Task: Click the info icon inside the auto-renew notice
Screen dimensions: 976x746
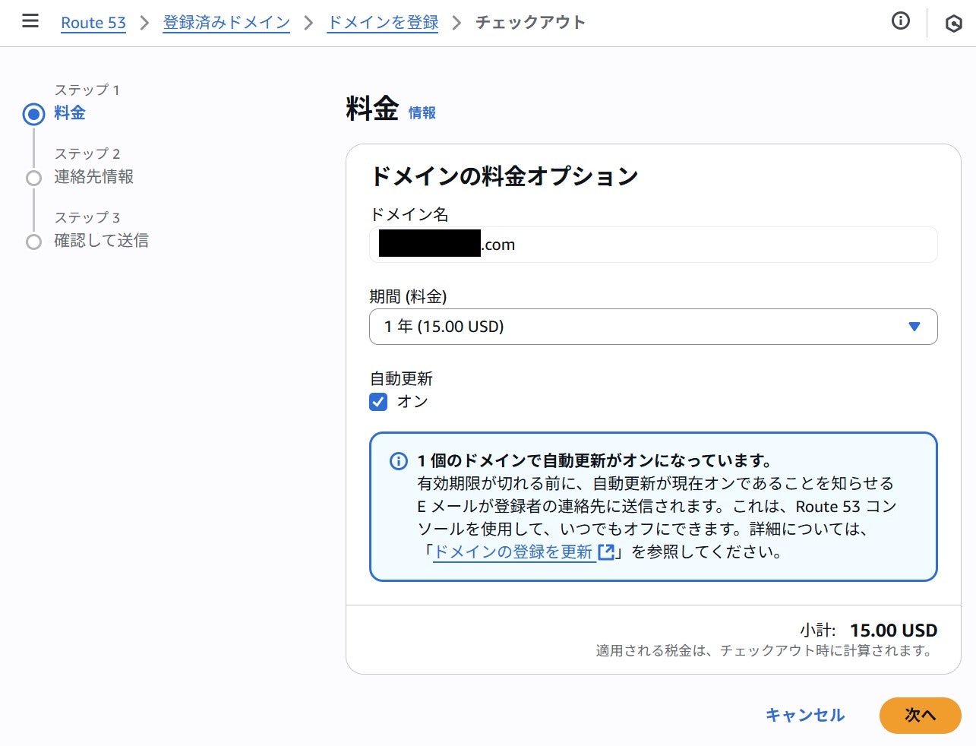Action: (x=398, y=461)
